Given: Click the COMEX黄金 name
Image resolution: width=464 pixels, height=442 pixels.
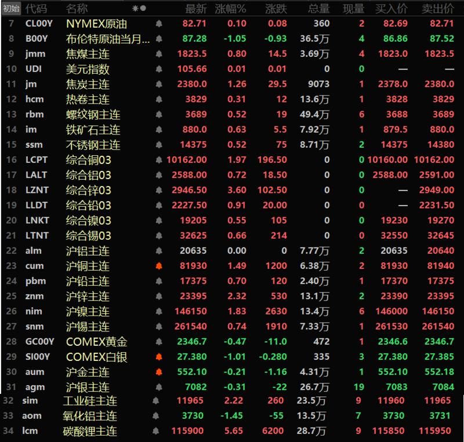Looking at the screenshot, I should pyautogui.click(x=97, y=342).
